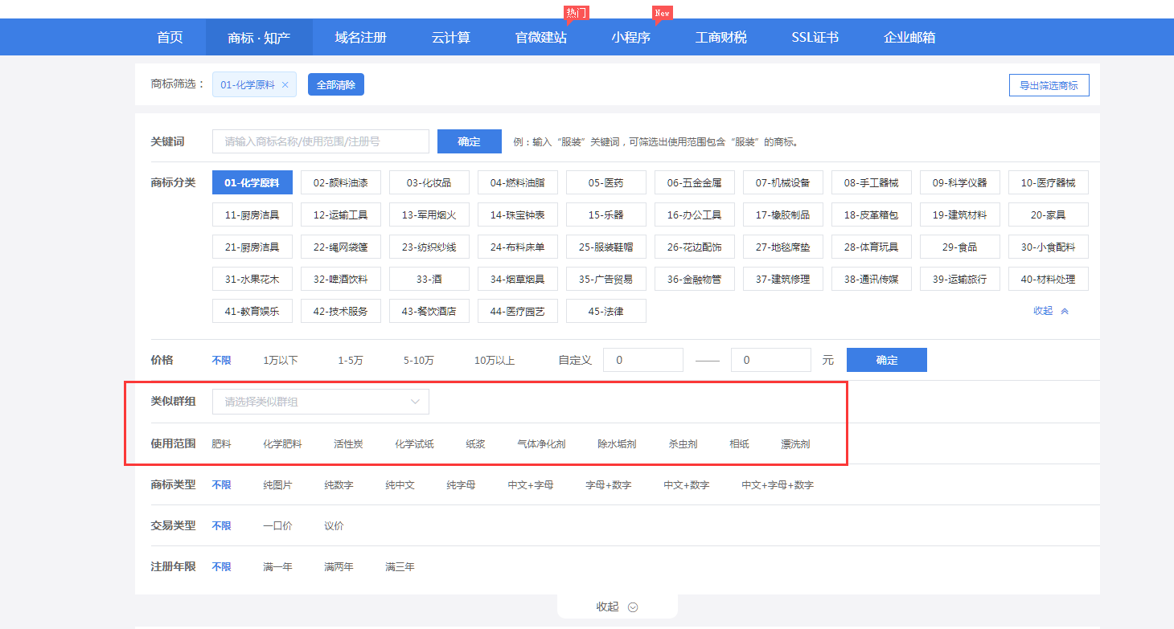Image resolution: width=1174 pixels, height=629 pixels.
Task: Open the 官微建站 navigation item
Action: (x=541, y=37)
